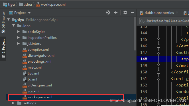
Task: Click the Project panel vertical scrollbar
Action: coord(135,34)
